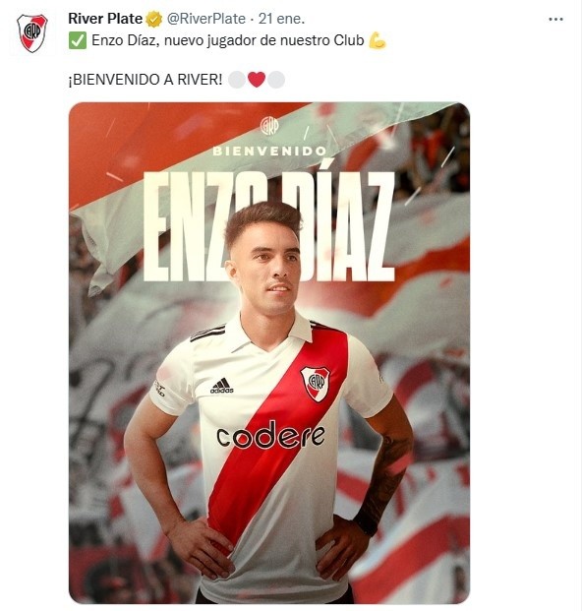Open the three-dot tweet options menu
Viewport: 582px width, 611px height.
coord(555,19)
